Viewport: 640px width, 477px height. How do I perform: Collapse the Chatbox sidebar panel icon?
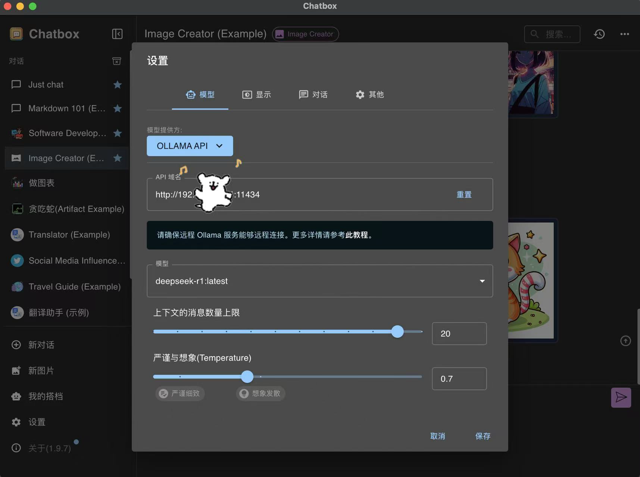pos(117,34)
